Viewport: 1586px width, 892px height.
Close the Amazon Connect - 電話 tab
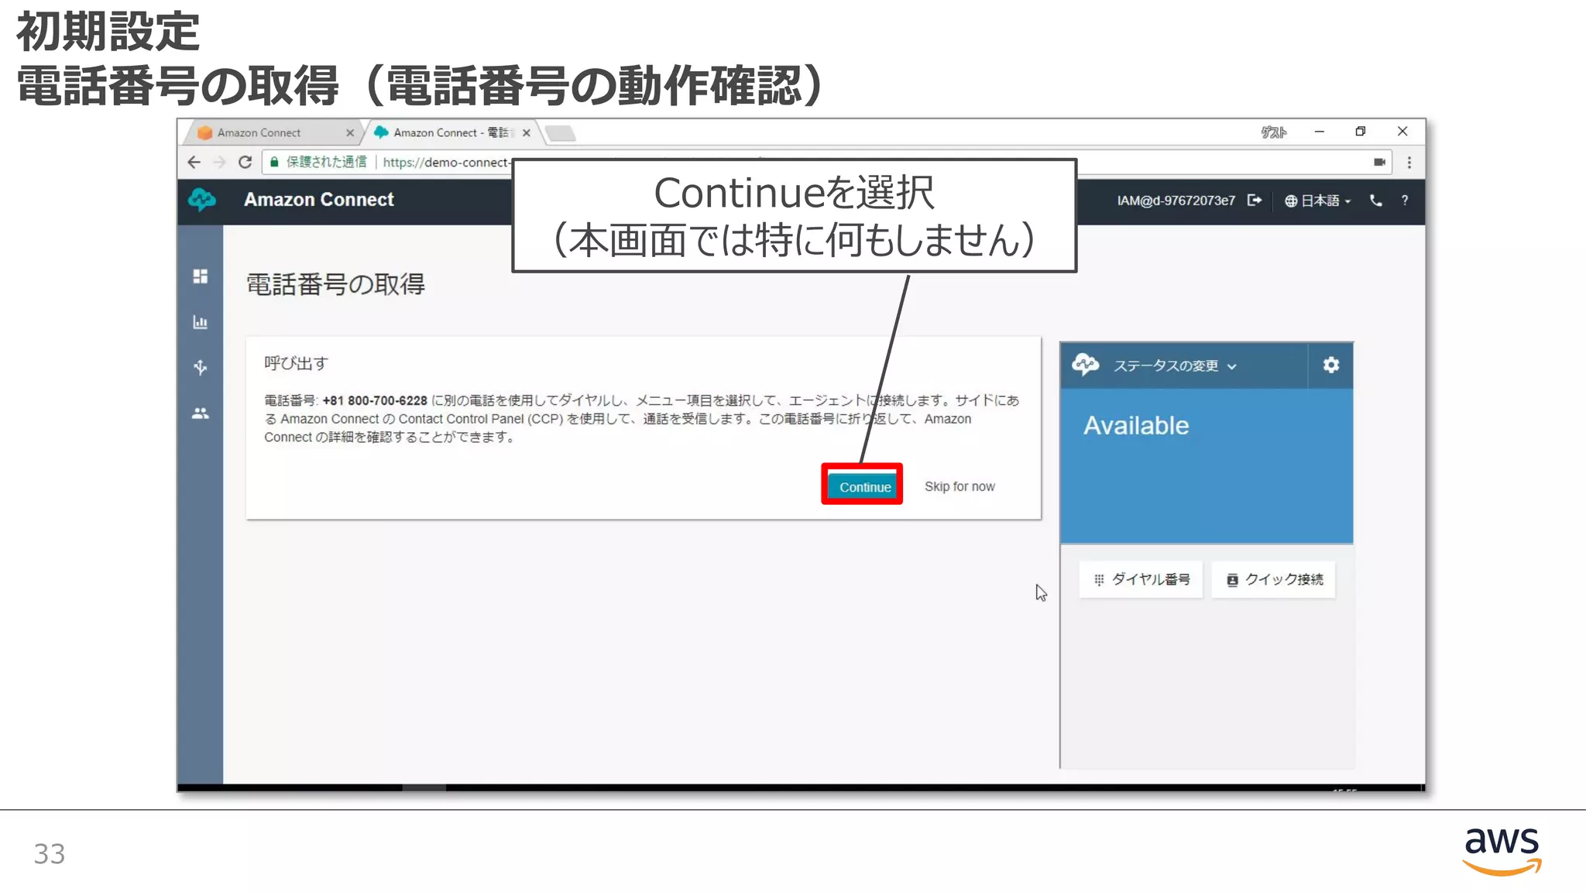[527, 133]
